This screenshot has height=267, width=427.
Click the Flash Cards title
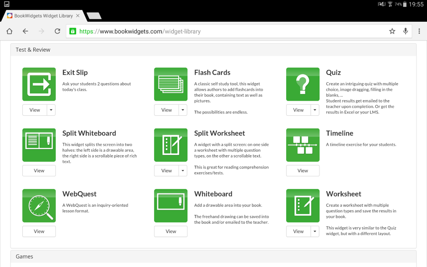tap(212, 72)
